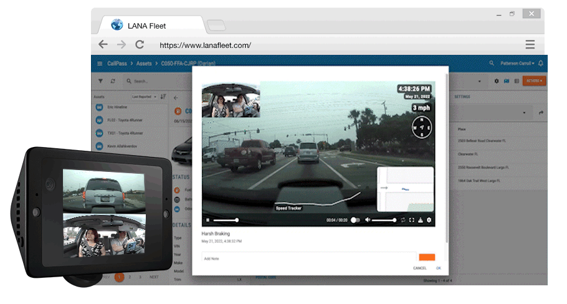Open the browser hamburger menu
Viewport: 567px width, 304px height.
coord(530,44)
